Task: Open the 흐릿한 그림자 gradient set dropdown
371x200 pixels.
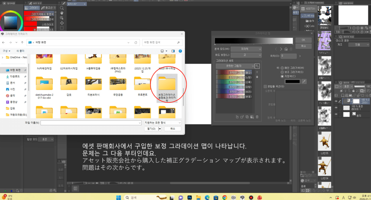Action: 235,66
